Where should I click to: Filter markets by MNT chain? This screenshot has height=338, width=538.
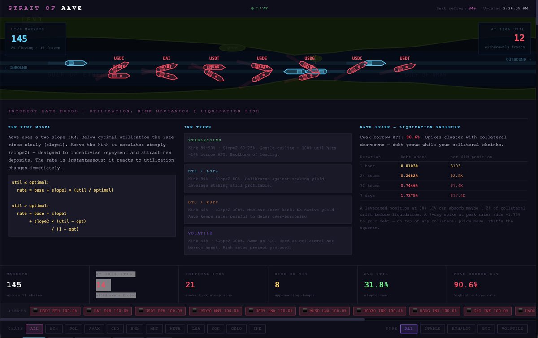click(155, 329)
